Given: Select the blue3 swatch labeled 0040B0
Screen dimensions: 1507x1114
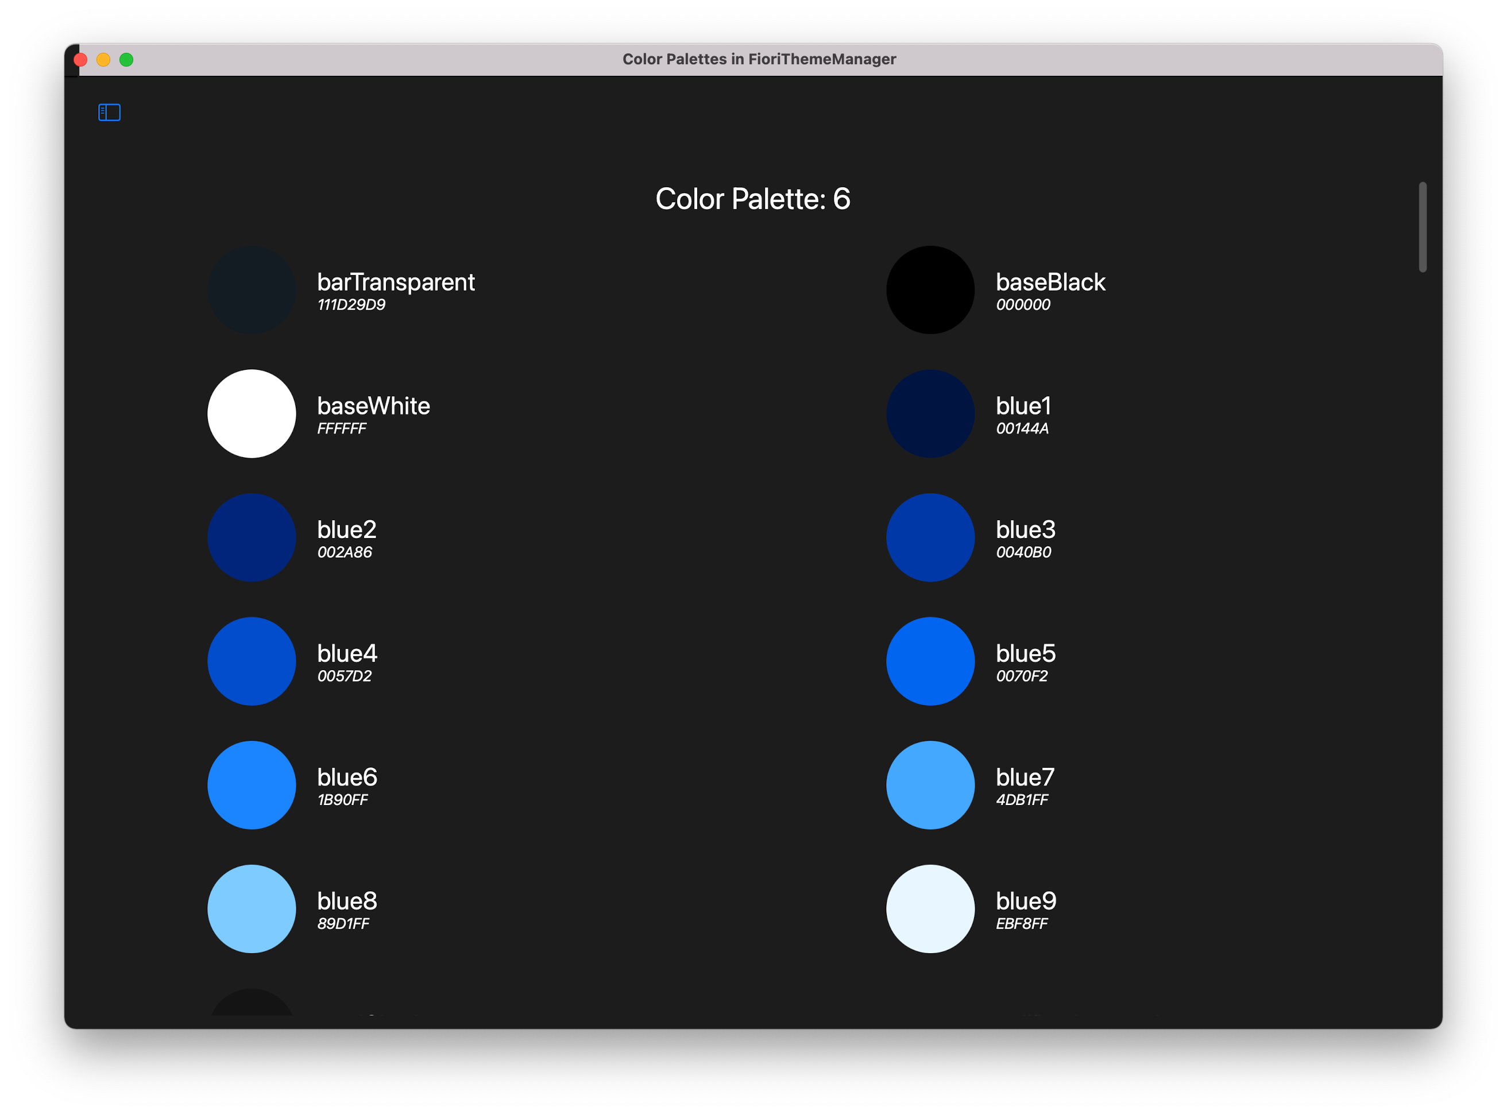Looking at the screenshot, I should click(930, 537).
